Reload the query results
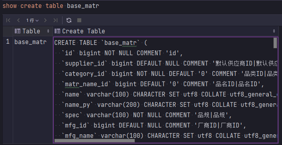The width and height of the screenshot is (282, 145). coord(69,20)
